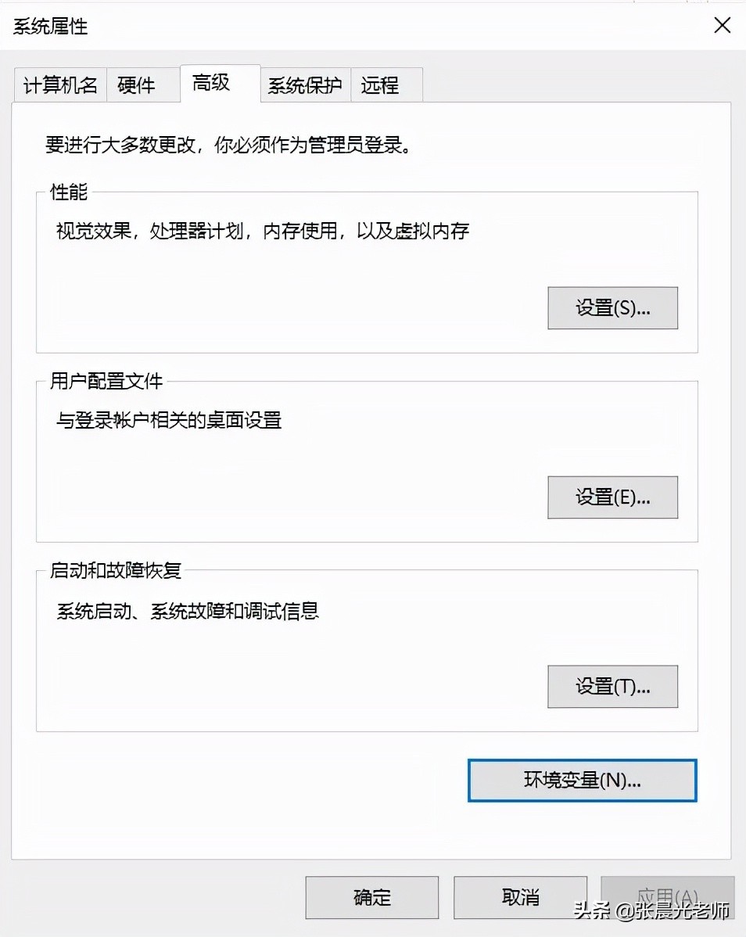
Task: Click the 系统属性 title bar text
Action: [x=51, y=26]
